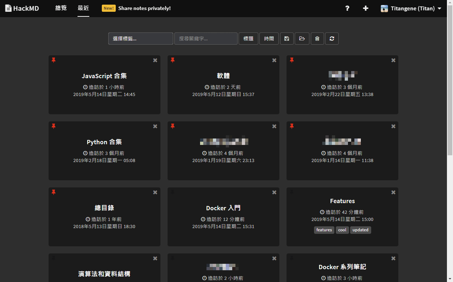Remove the card dated 2019年2月22日
The width and height of the screenshot is (453, 282).
coord(393,60)
